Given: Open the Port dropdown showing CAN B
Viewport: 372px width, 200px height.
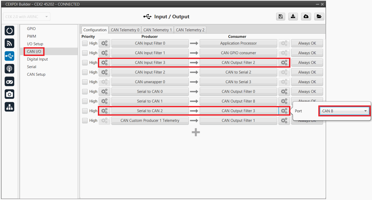Looking at the screenshot, I should 344,111.
